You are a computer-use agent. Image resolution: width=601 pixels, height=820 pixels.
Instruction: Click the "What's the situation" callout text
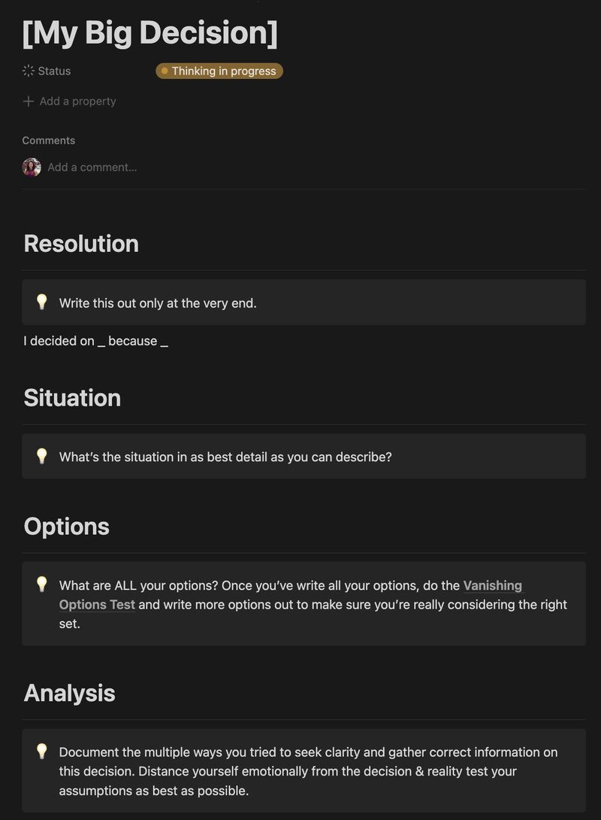pos(225,457)
